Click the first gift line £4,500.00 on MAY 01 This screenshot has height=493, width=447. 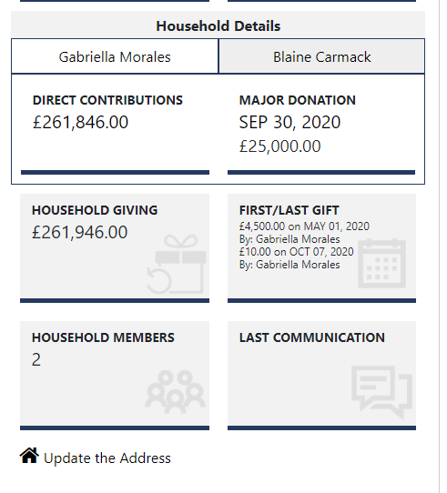(x=304, y=226)
